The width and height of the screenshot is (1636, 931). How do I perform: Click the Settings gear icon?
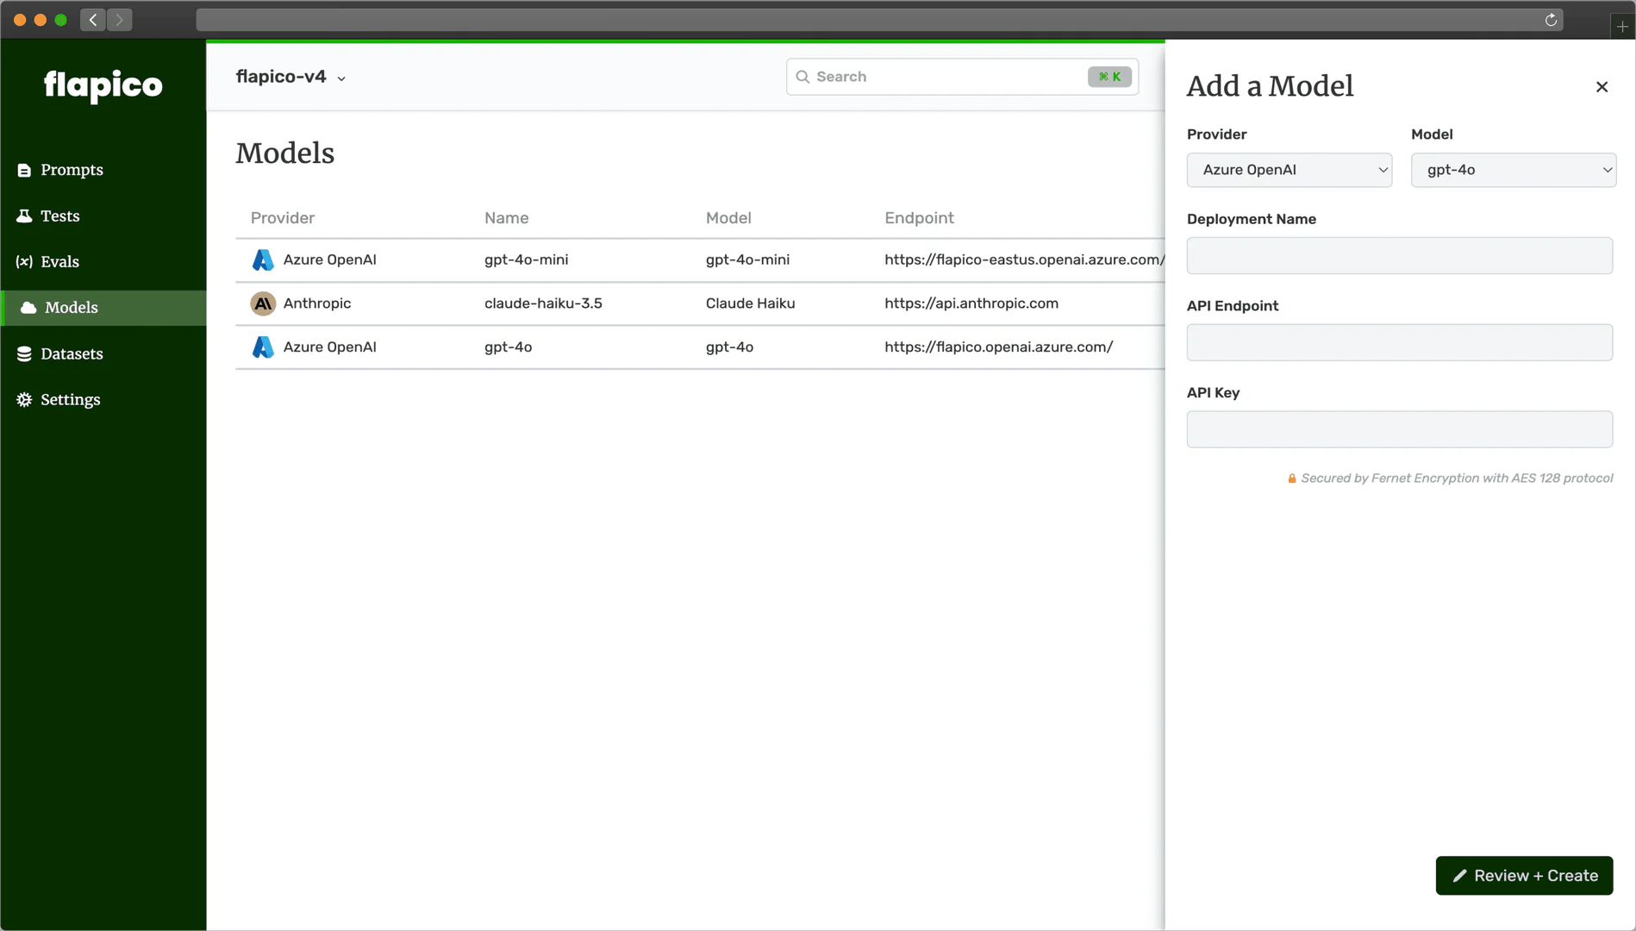click(x=24, y=400)
